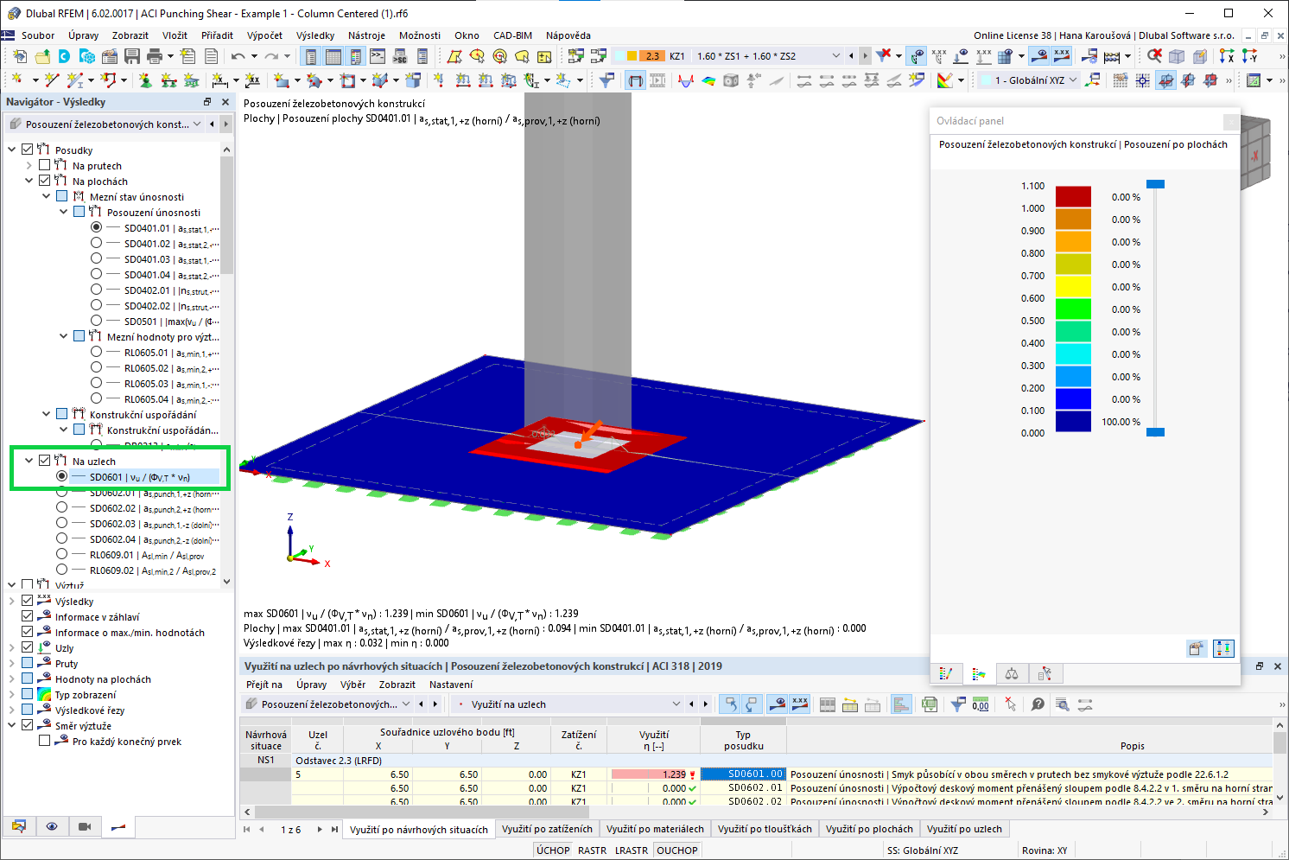Save the model using the Save icon

click(132, 55)
